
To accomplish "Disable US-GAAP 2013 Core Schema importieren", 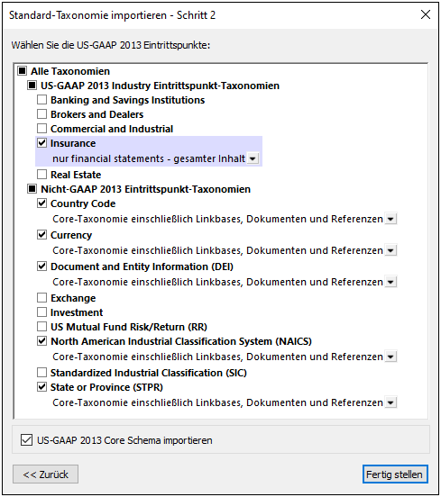I will point(27,440).
